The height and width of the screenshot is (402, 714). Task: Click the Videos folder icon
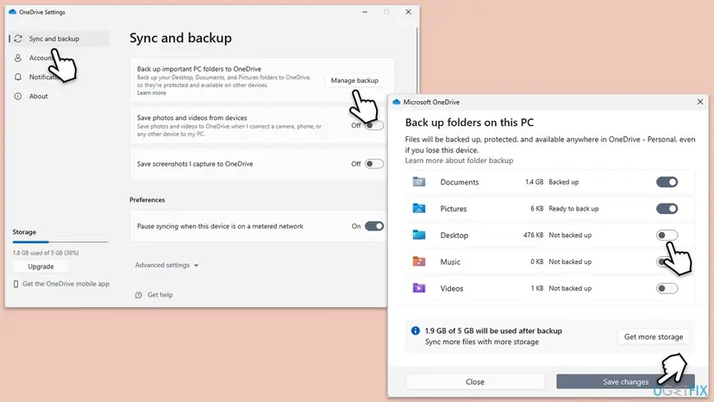[419, 288]
